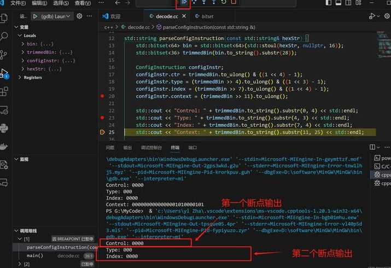
Task: Open the Remote Explorer view
Action: coord(4,110)
